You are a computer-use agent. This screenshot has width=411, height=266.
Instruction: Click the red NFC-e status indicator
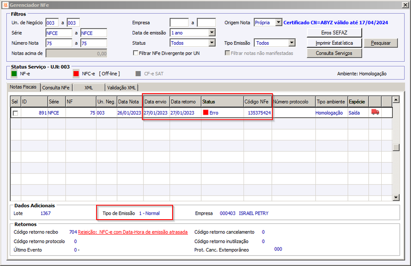coord(76,74)
